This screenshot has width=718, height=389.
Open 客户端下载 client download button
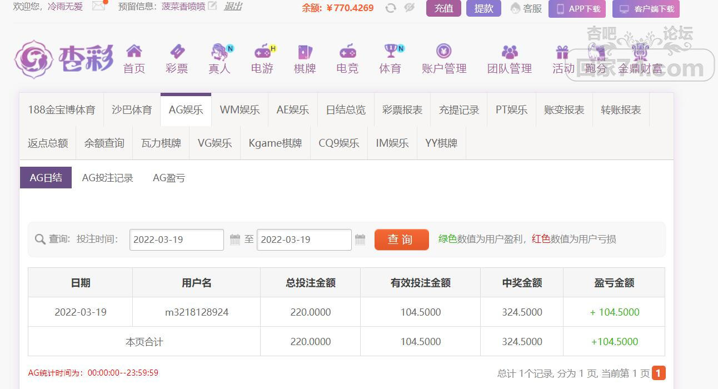[646, 9]
